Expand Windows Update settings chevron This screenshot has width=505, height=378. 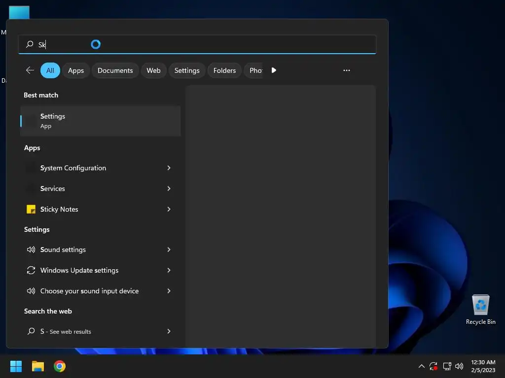(169, 270)
